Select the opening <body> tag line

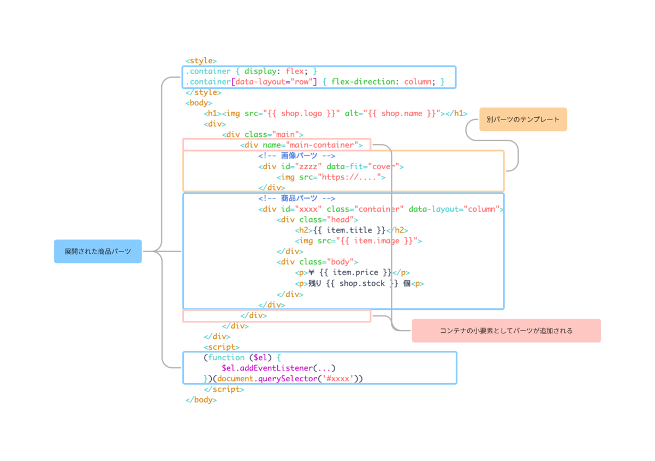coord(199,103)
